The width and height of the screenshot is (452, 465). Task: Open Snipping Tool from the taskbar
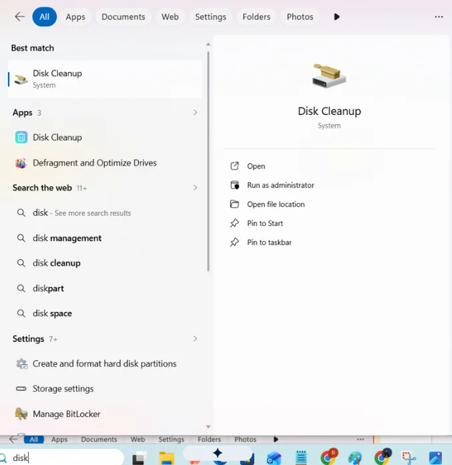409,458
